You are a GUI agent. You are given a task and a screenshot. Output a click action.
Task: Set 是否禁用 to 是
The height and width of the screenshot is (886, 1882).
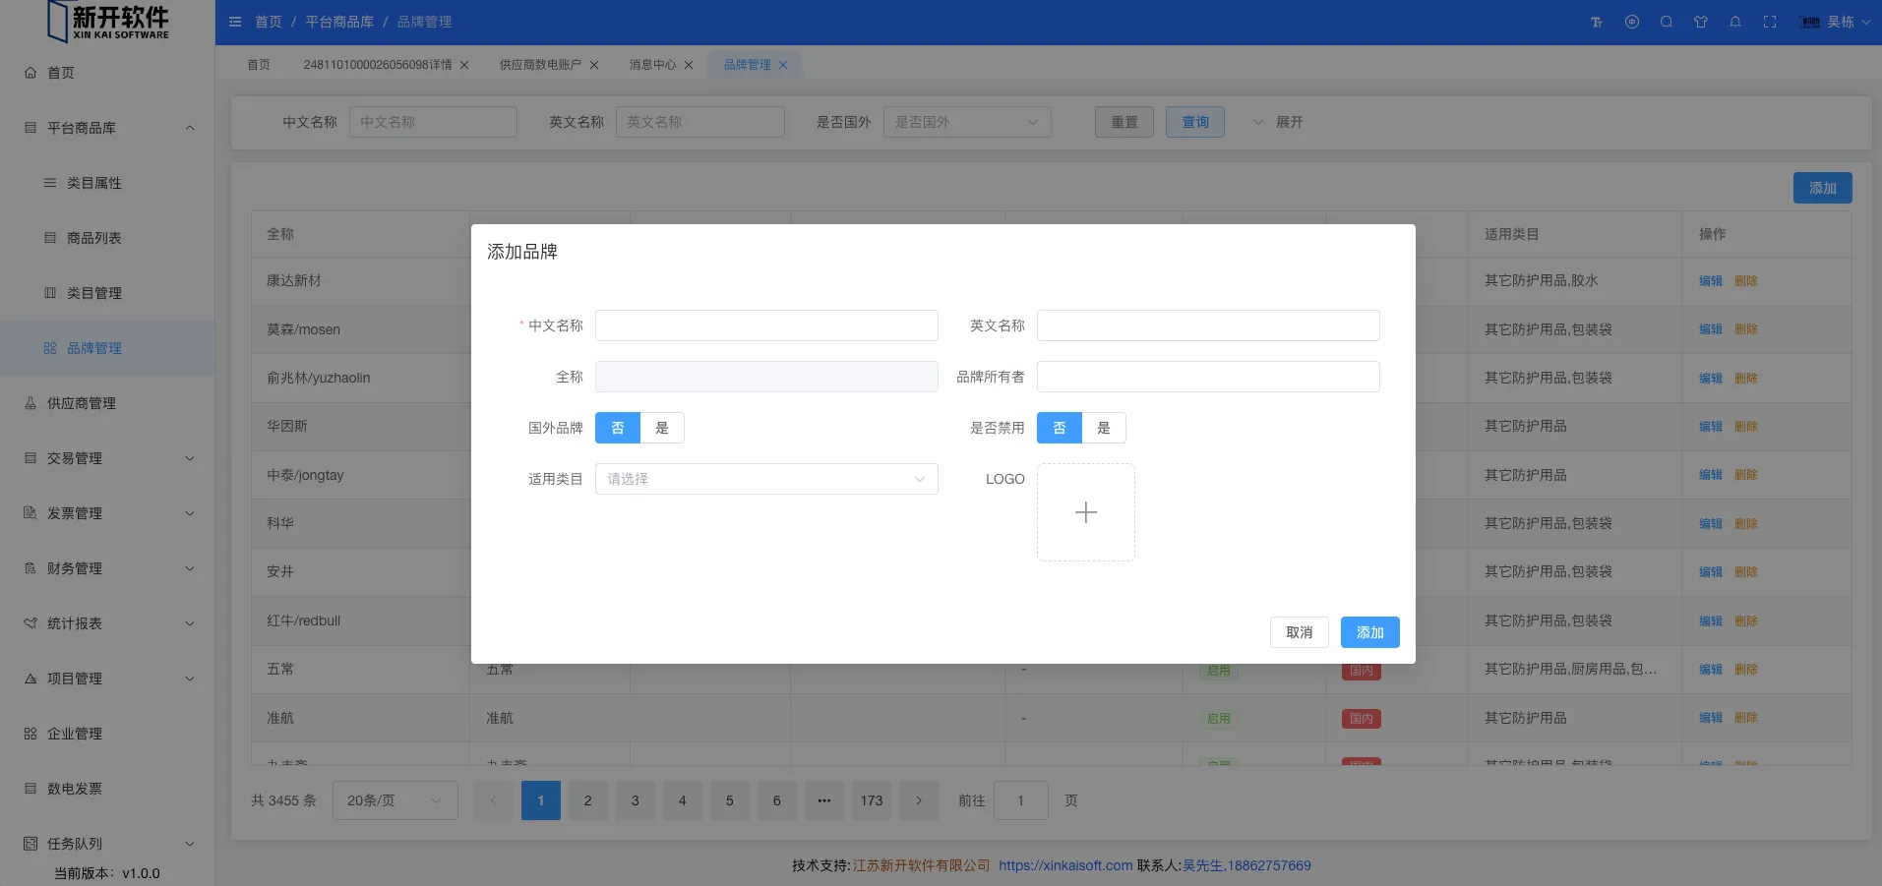coord(1104,428)
